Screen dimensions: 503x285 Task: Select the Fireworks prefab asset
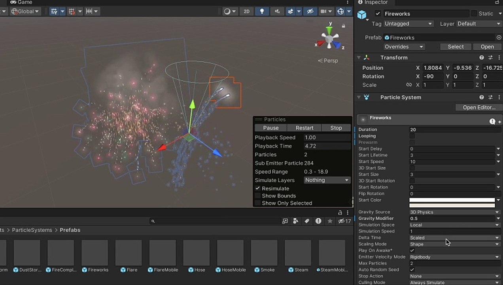95,255
